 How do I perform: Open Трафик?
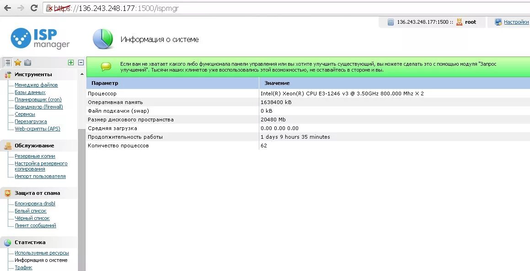(23, 268)
